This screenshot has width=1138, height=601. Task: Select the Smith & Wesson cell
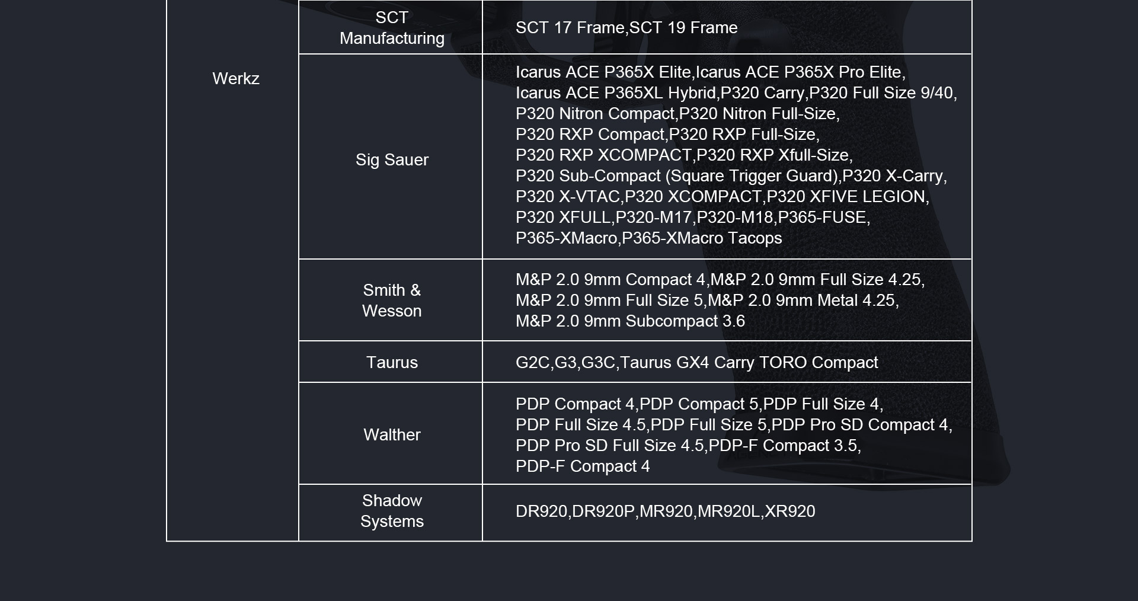[x=391, y=300]
